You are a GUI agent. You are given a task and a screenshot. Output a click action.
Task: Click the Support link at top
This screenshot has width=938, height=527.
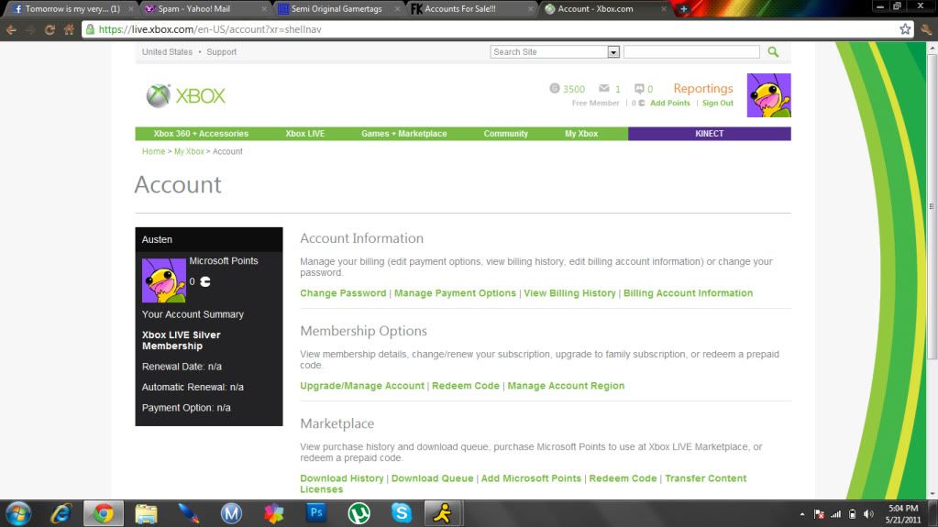(221, 52)
